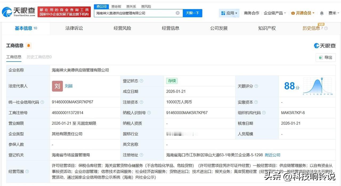Open the notification bell icon
341x186 pixels.
tap(322, 13)
